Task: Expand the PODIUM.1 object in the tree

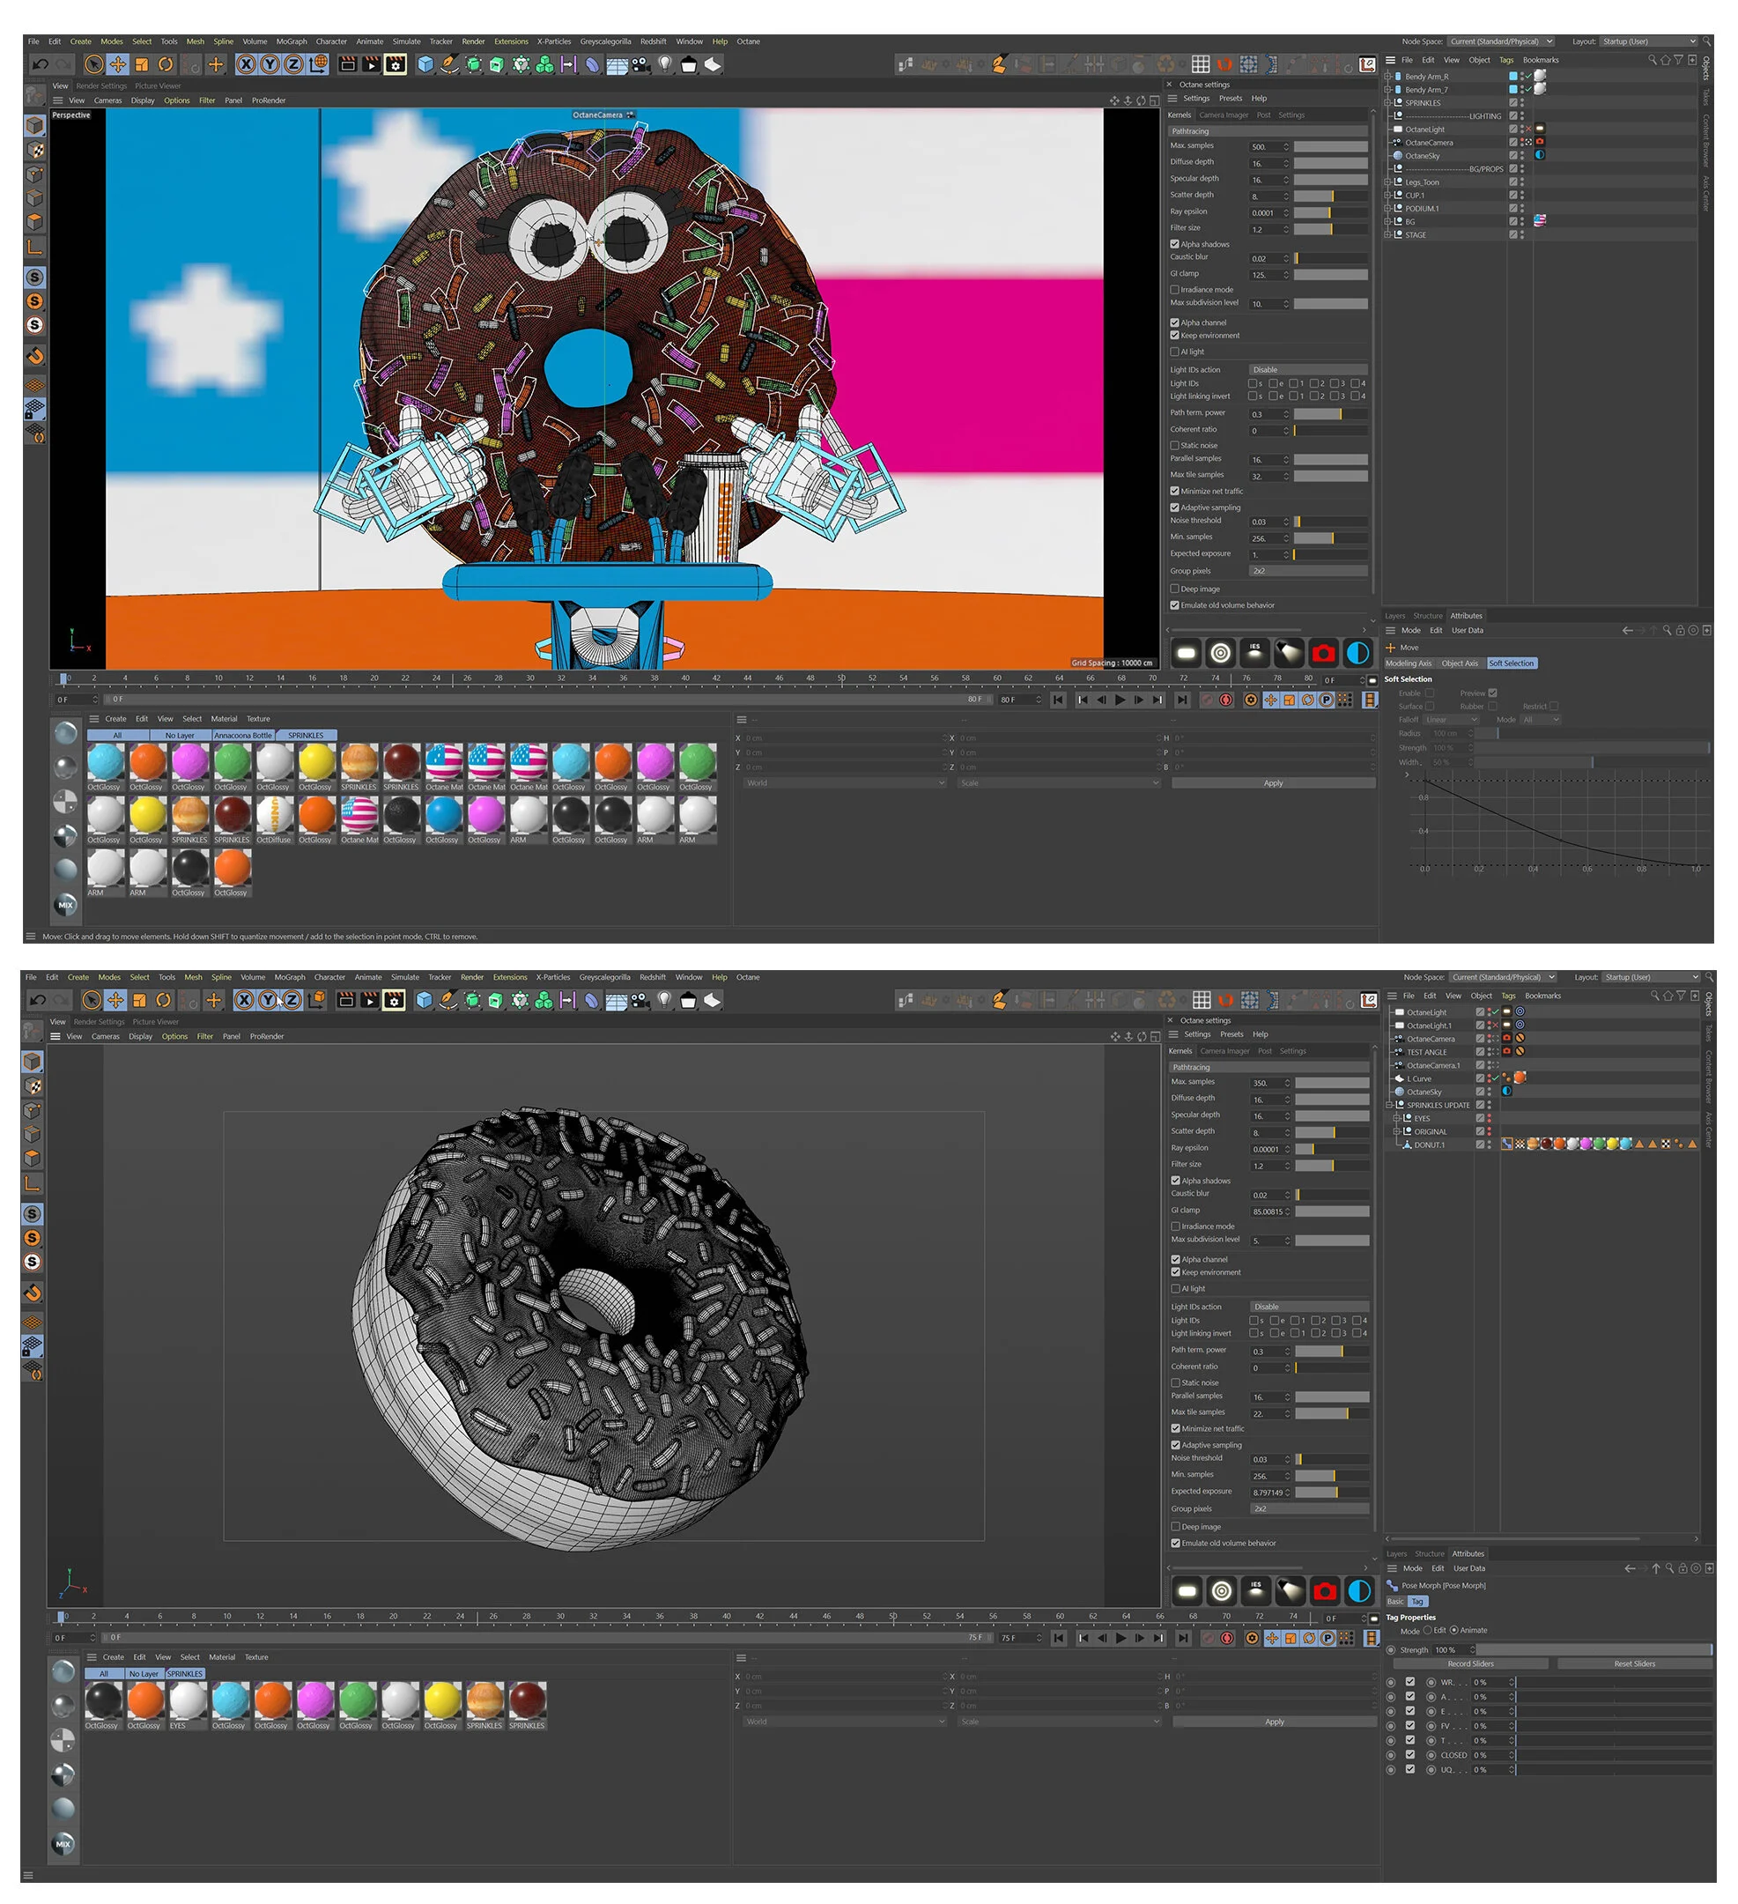Action: 1388,209
